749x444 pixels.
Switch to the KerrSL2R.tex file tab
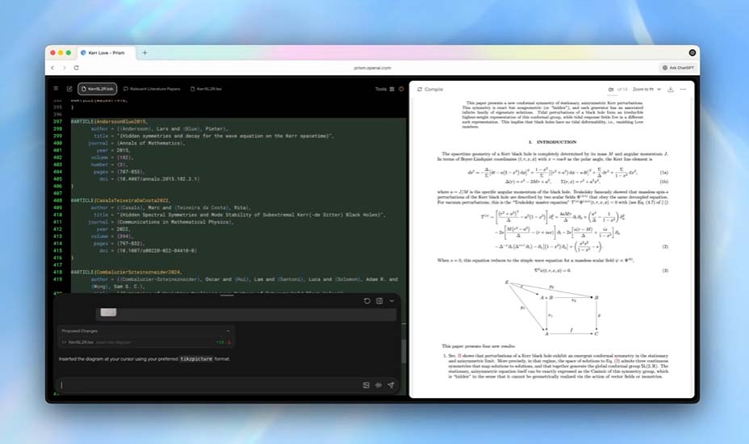click(206, 89)
